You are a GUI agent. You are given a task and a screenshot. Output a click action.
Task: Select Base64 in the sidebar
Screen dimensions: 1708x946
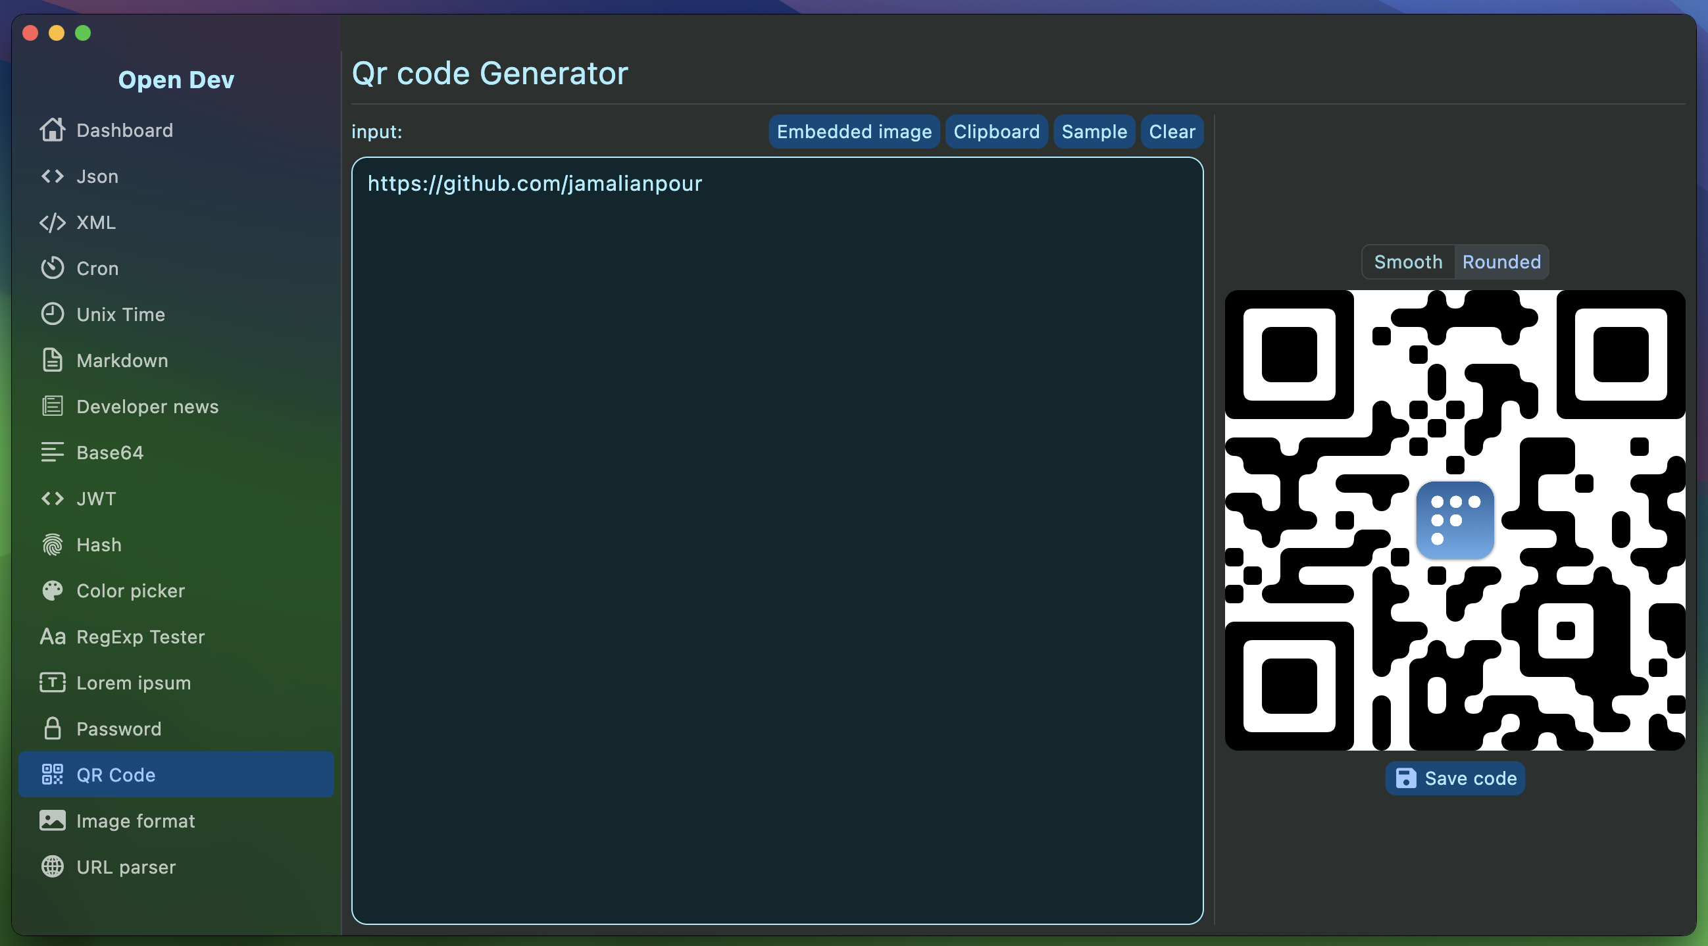coord(176,452)
